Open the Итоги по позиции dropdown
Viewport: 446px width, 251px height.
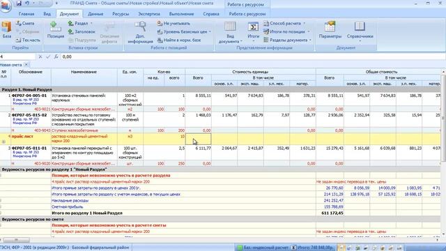308,32
